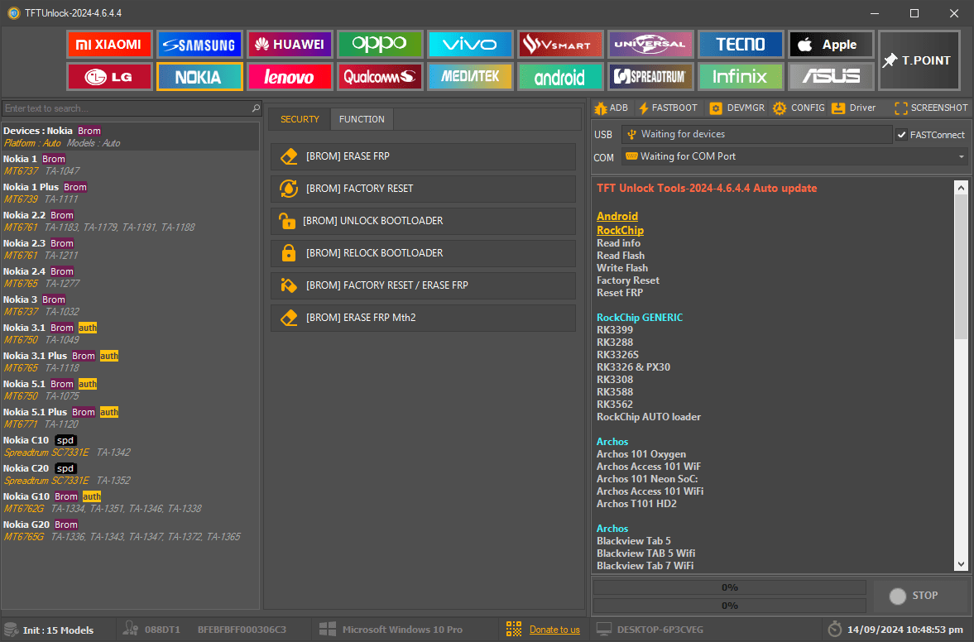Click the T.POINT pin button
974x642 pixels.
[x=918, y=60]
